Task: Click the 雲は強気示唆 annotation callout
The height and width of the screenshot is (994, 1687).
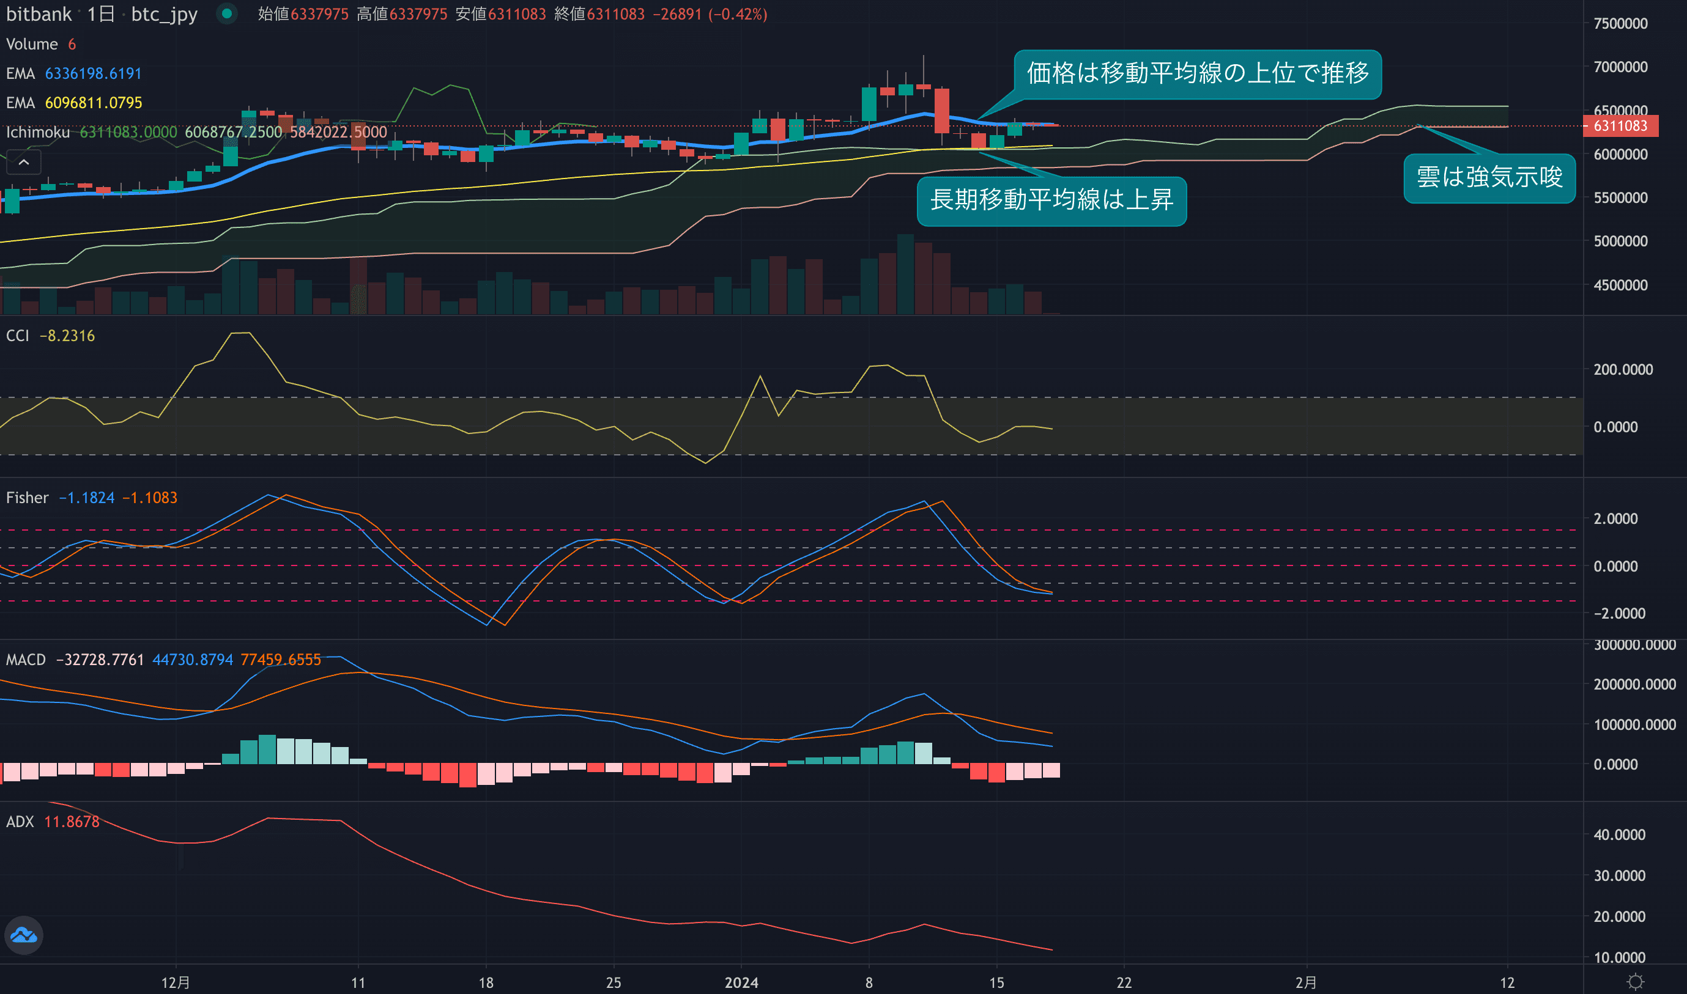Action: pyautogui.click(x=1489, y=177)
